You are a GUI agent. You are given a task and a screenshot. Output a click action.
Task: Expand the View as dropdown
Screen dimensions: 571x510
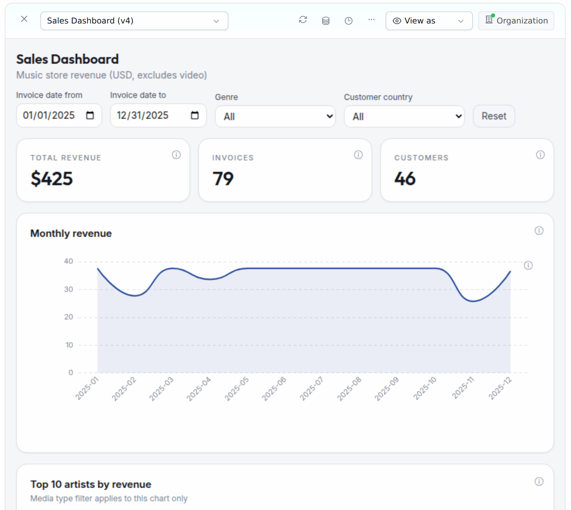click(x=429, y=21)
